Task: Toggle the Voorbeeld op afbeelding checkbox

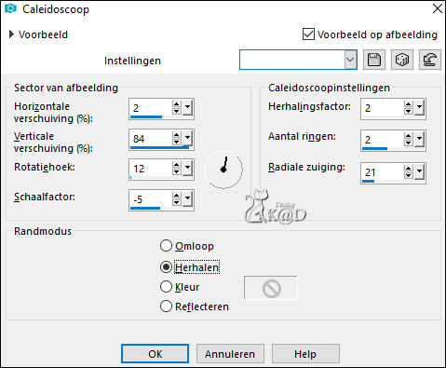Action: 308,34
